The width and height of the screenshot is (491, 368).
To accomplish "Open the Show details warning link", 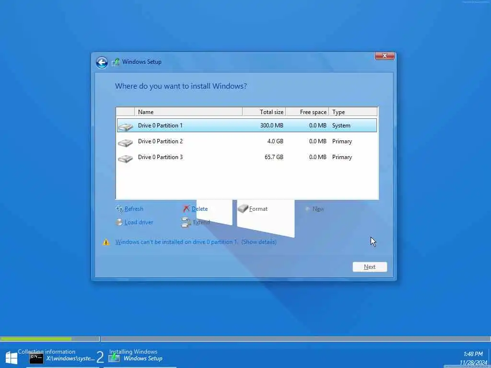I will point(259,242).
